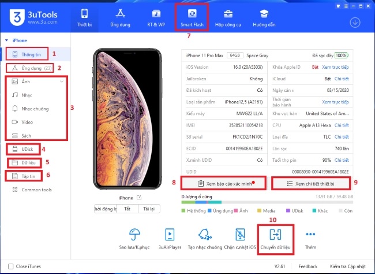Click Xem báo cáo xác minh button
375x274 pixels.
coord(223,184)
